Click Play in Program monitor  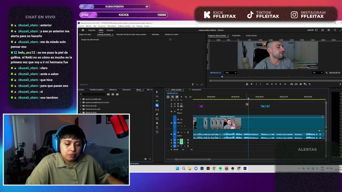pyautogui.click(x=276, y=84)
